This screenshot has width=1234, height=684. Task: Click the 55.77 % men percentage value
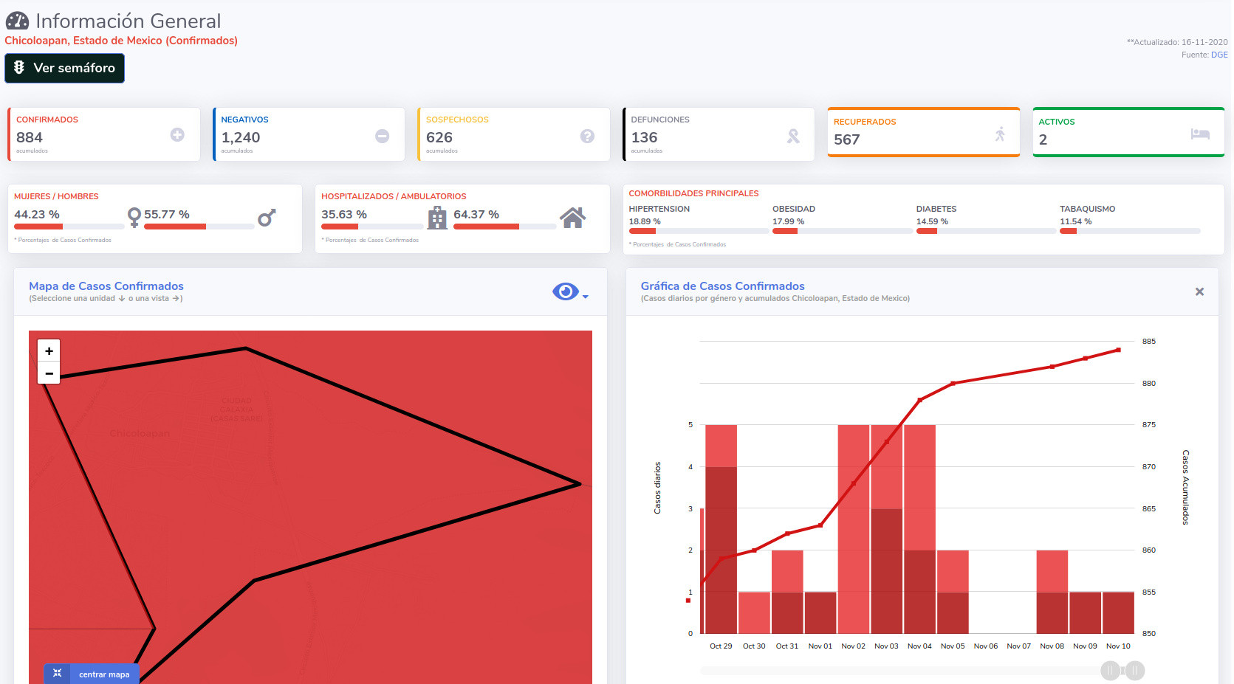click(167, 214)
